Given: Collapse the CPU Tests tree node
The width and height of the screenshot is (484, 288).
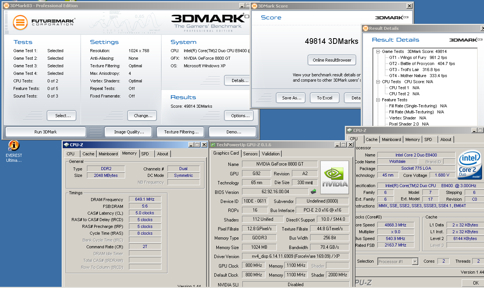Looking at the screenshot, I should pos(378,82).
